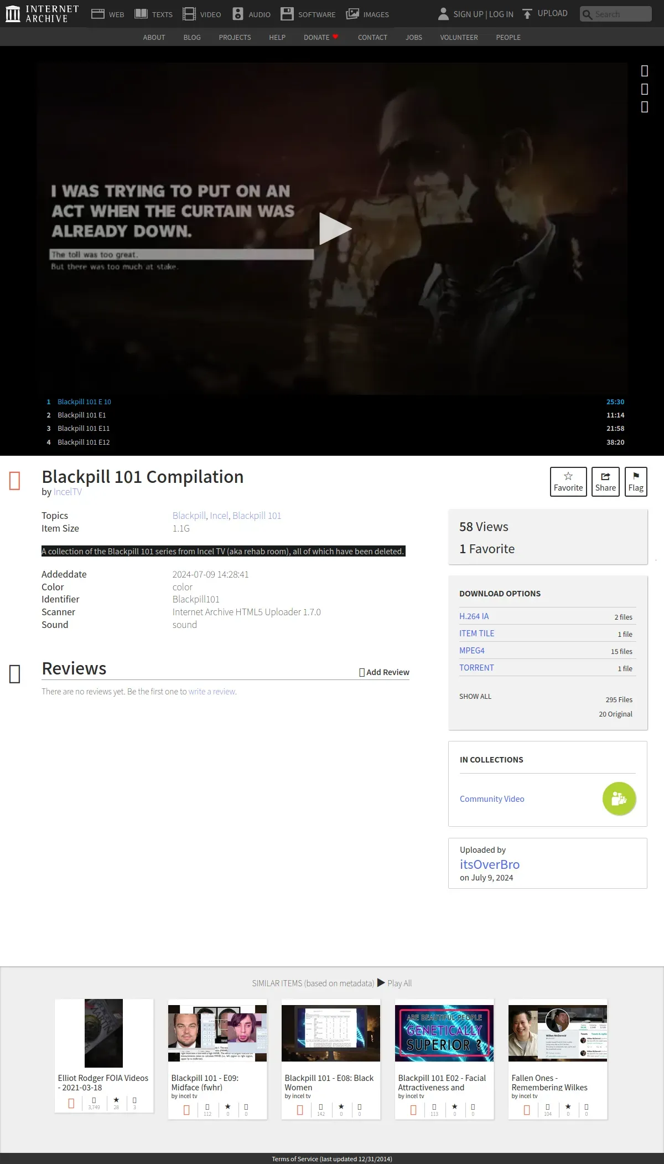Click the Add Review link

tap(384, 672)
